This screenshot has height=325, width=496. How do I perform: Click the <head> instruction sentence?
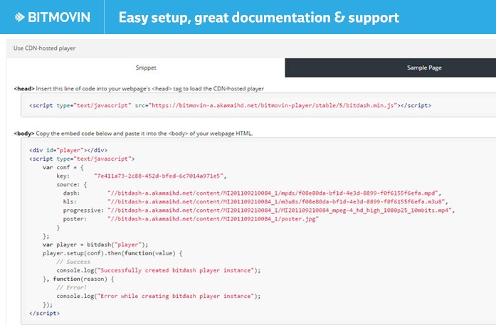click(x=139, y=89)
